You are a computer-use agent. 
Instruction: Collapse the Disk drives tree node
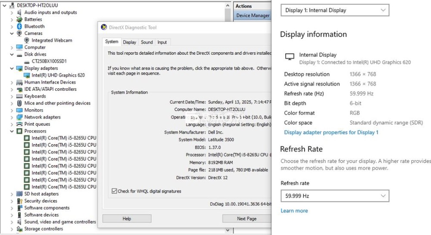12,54
